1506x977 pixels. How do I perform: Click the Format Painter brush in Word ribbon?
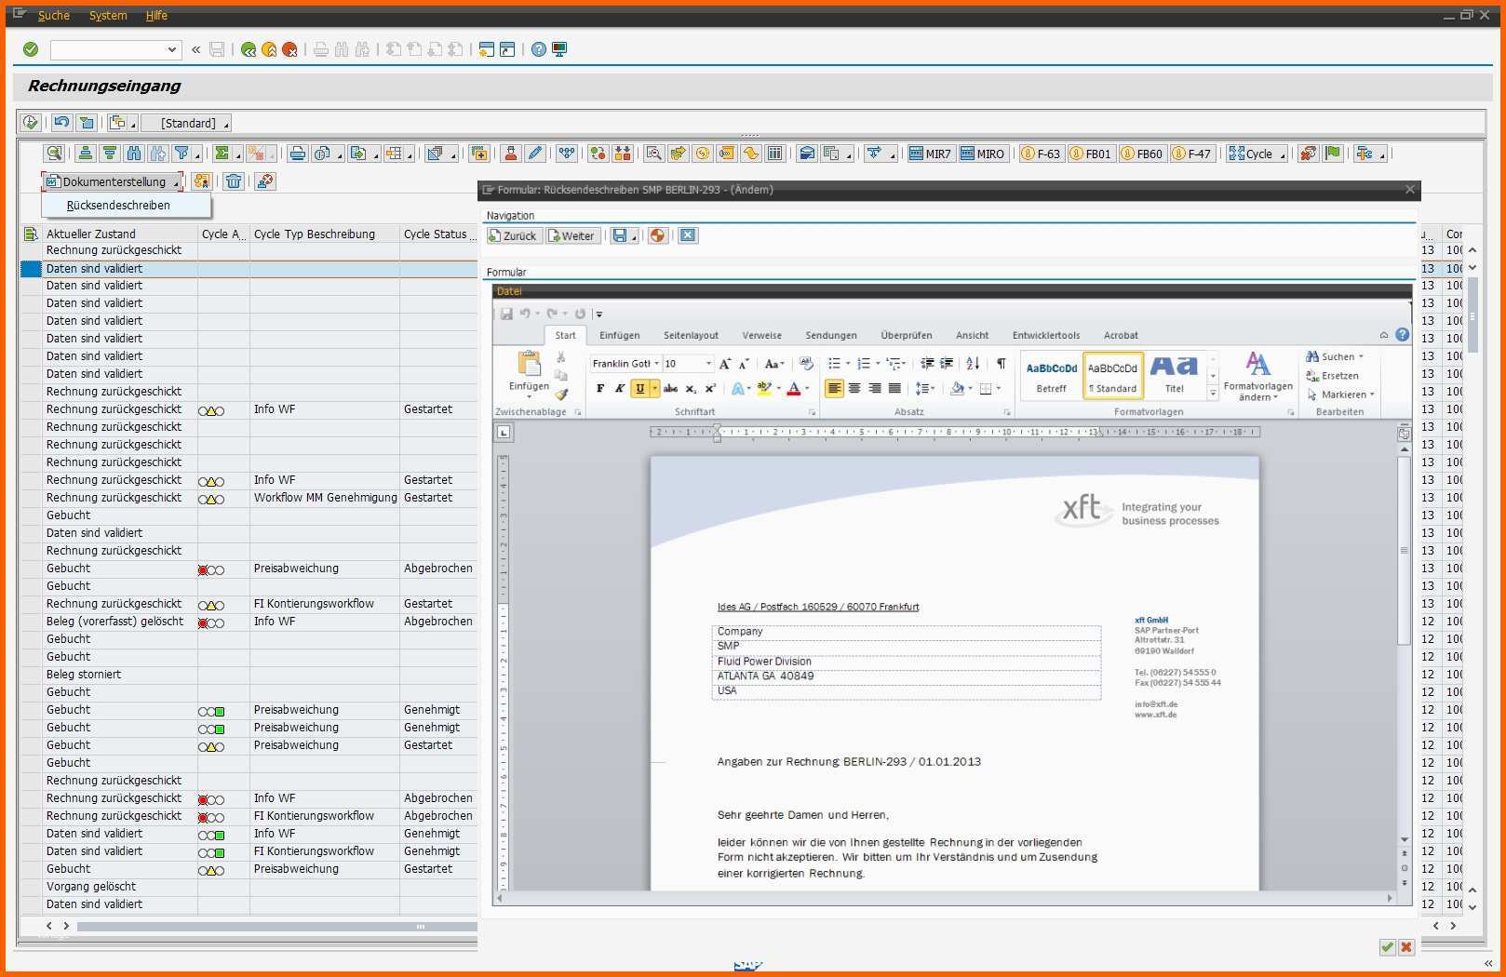(561, 395)
